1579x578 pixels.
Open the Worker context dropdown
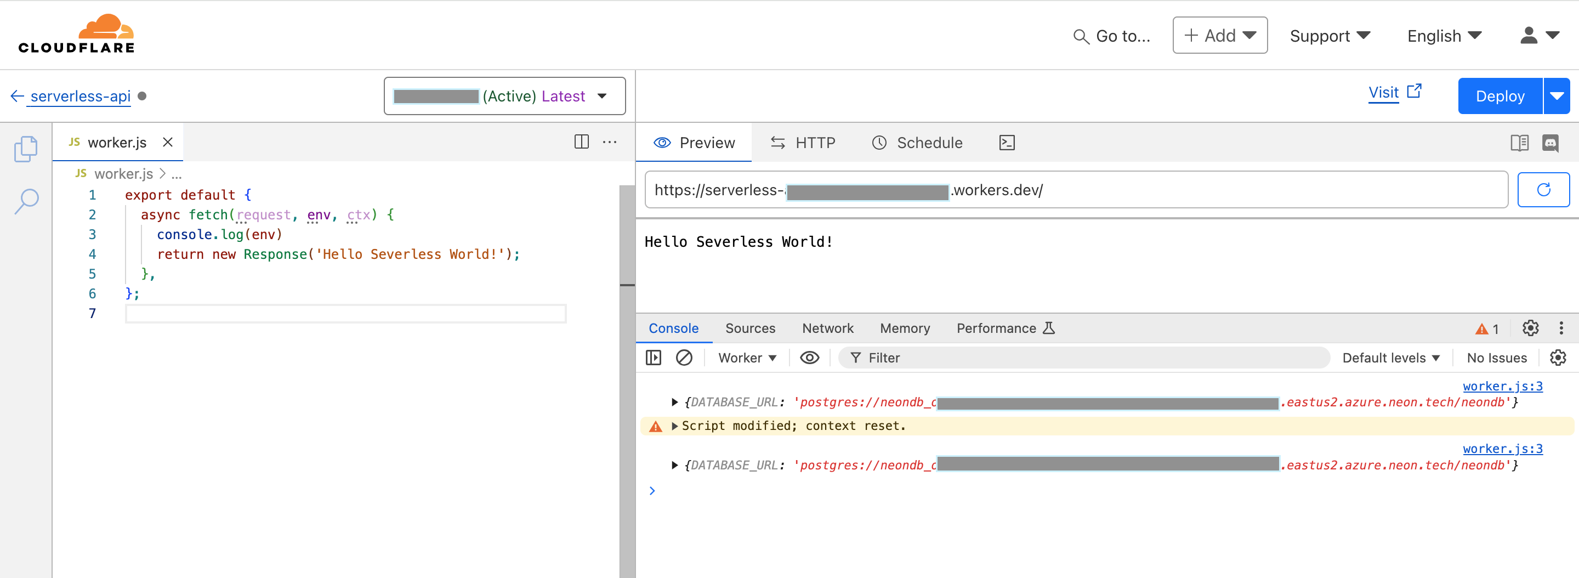(x=747, y=358)
